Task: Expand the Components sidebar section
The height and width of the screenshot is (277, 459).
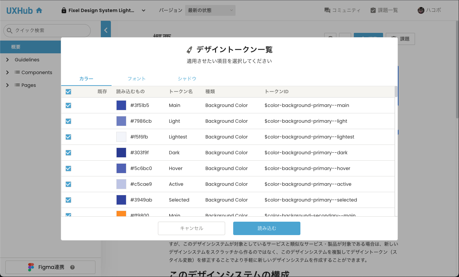Action: 7,72
